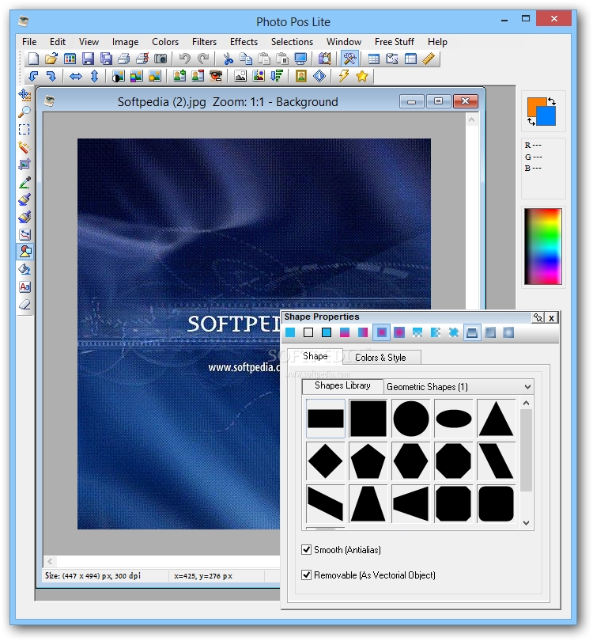Image resolution: width=593 pixels, height=641 pixels.
Task: Select the magic wand tool
Action: point(25,147)
